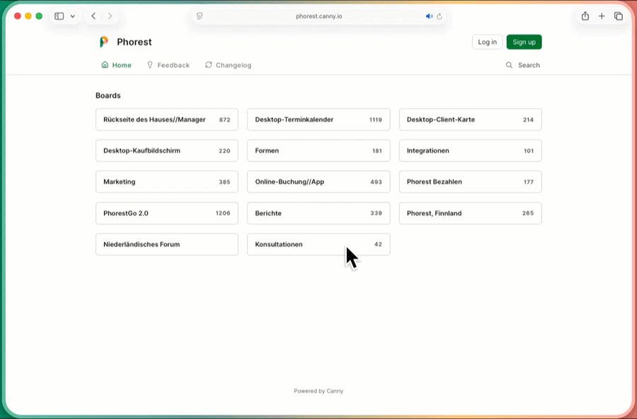Show tab overview icon in Safari
637x419 pixels.
pos(619,16)
